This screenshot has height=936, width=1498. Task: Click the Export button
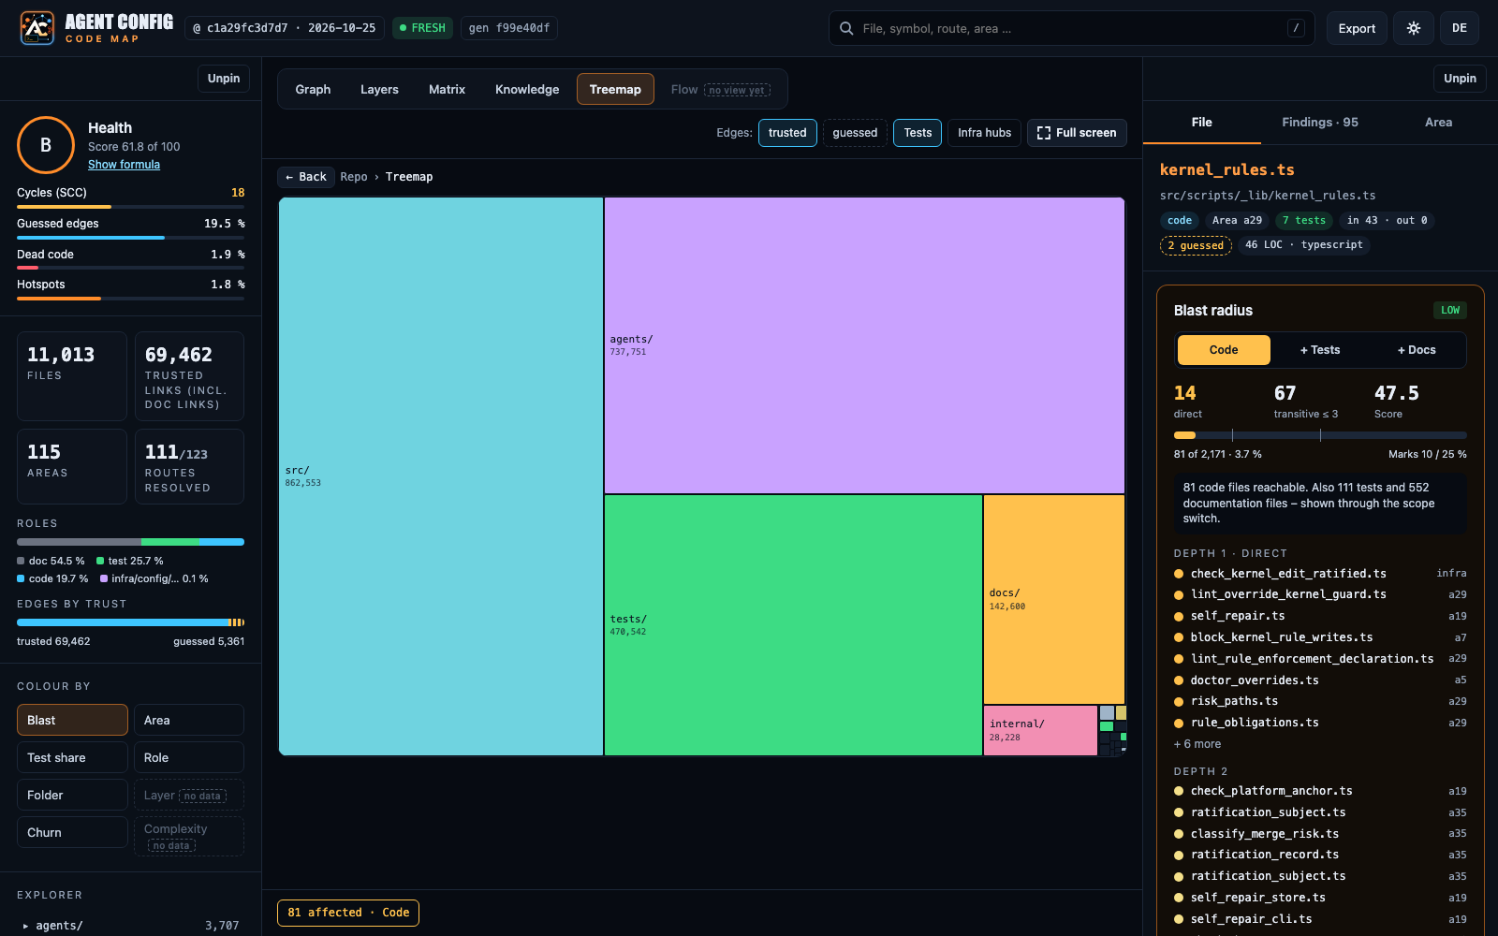(x=1357, y=28)
